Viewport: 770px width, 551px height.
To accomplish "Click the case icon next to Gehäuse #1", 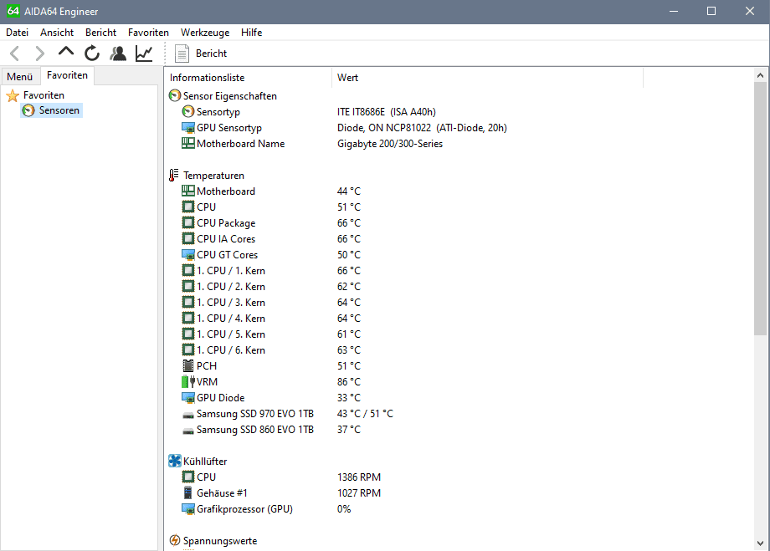I will click(187, 492).
